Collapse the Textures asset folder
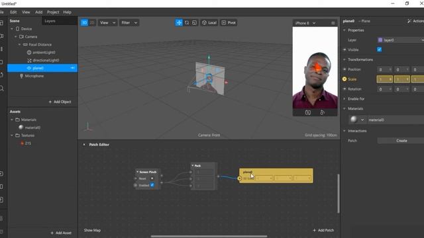 pyautogui.click(x=12, y=135)
